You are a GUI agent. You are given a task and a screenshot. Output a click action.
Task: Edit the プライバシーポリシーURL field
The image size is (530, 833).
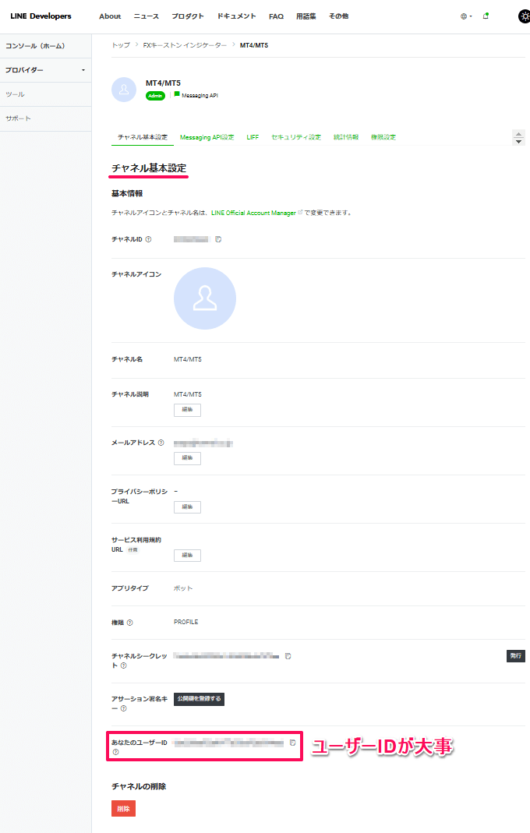(x=187, y=507)
